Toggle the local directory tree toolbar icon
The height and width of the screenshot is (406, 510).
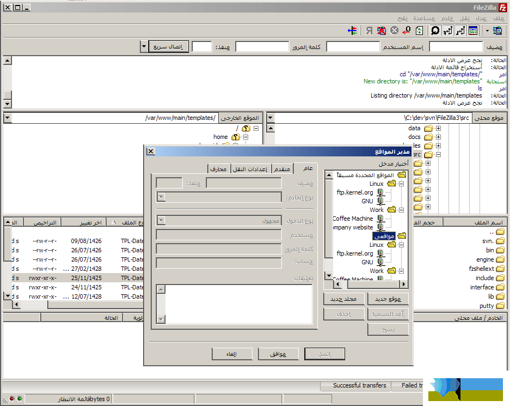tap(460, 31)
